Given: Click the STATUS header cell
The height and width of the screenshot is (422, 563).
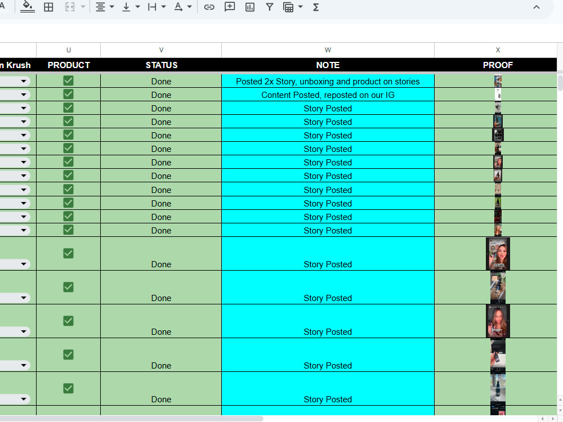Looking at the screenshot, I should pyautogui.click(x=161, y=65).
